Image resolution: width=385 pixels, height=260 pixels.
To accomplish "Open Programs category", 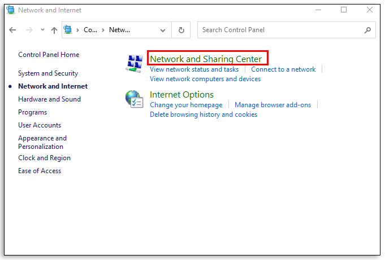I will (32, 112).
